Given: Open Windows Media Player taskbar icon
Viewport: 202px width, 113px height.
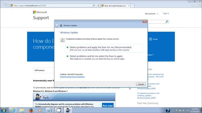Looking at the screenshot, I should (x=40, y=110).
